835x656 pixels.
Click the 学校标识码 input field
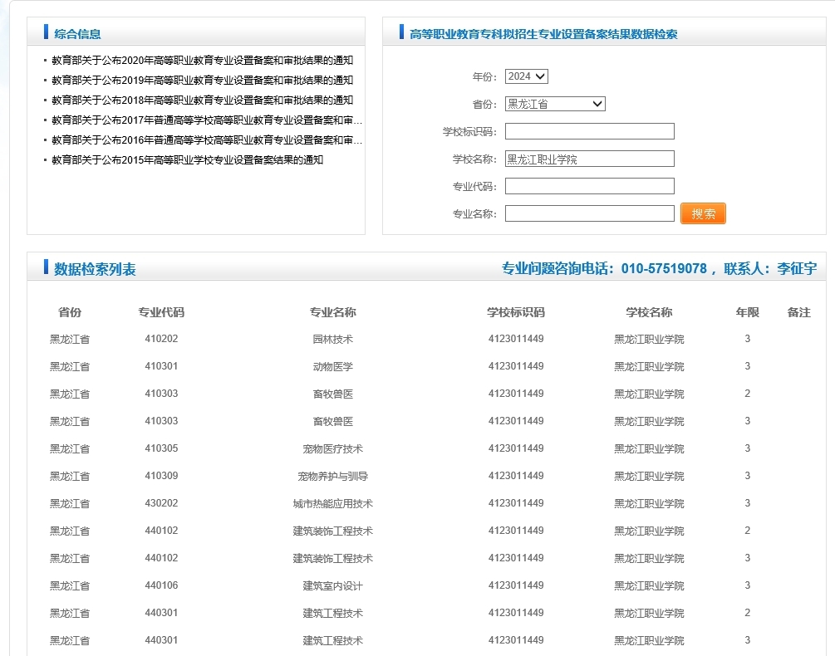click(x=589, y=131)
